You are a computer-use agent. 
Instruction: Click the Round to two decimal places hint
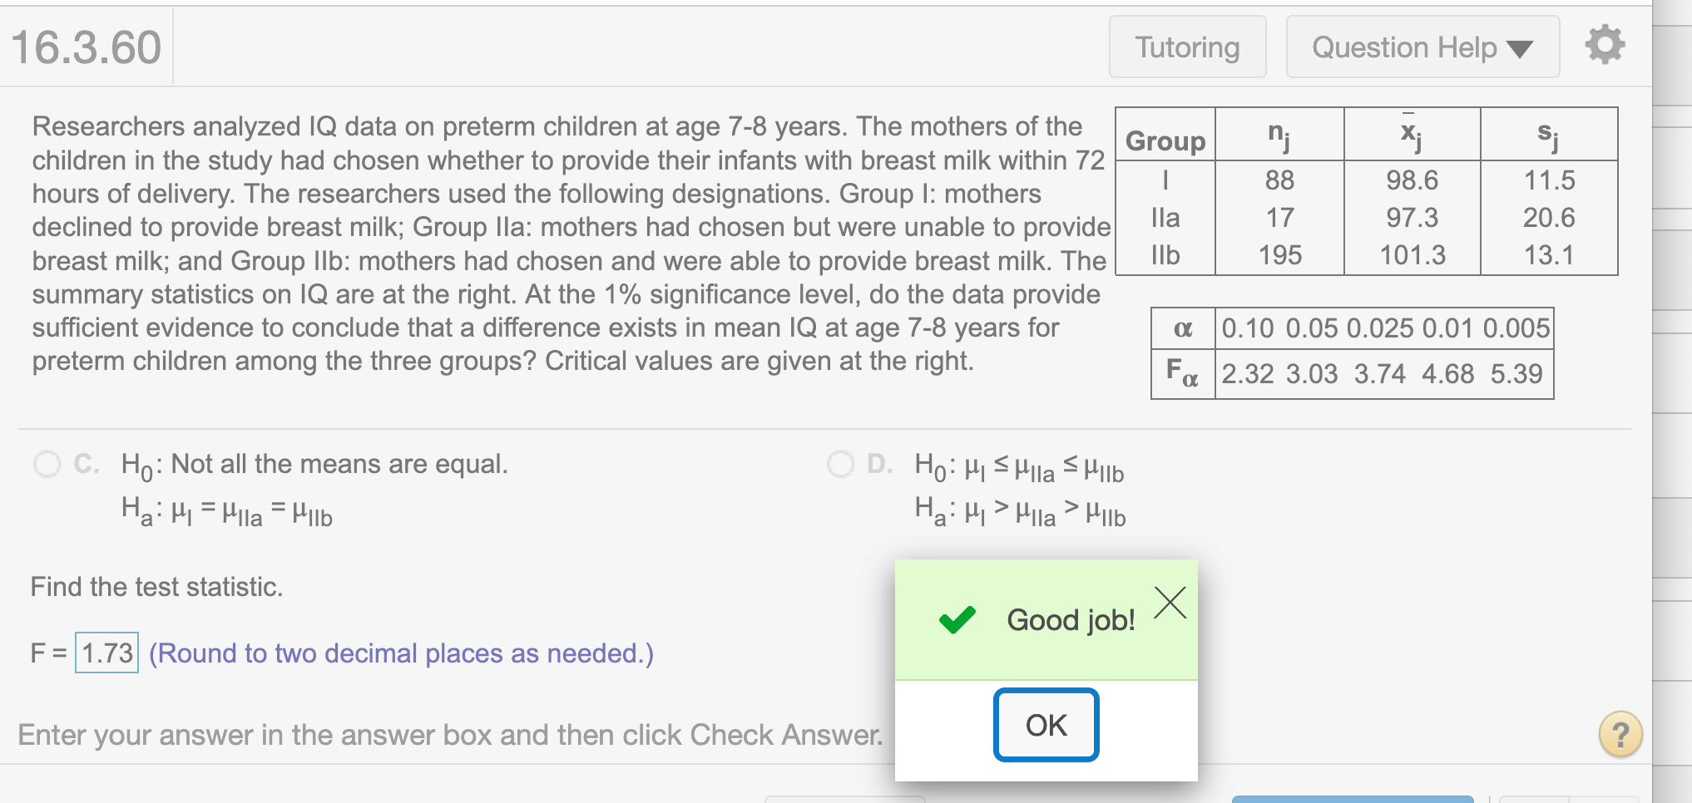click(x=402, y=653)
